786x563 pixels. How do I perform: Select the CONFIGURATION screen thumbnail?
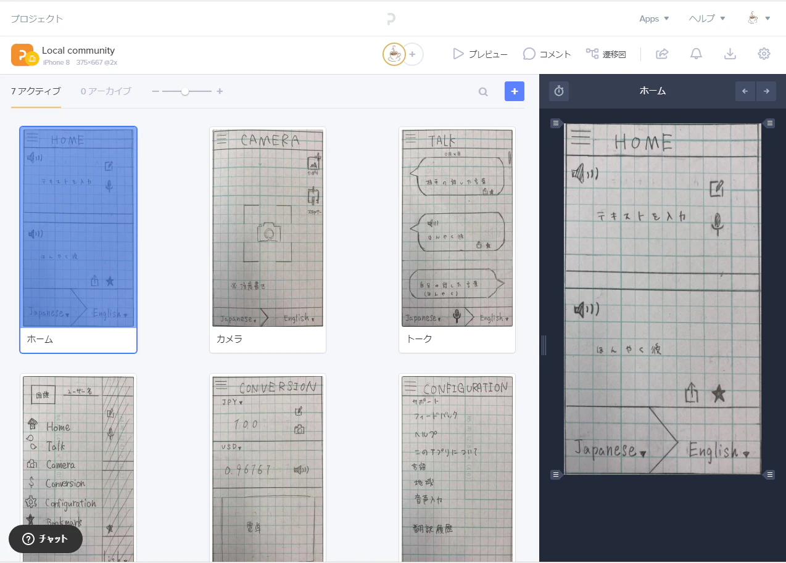(x=457, y=469)
